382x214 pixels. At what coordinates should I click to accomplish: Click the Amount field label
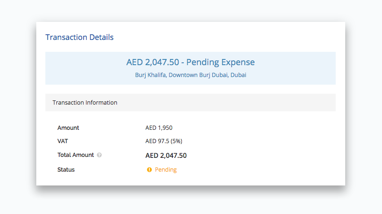[68, 128]
